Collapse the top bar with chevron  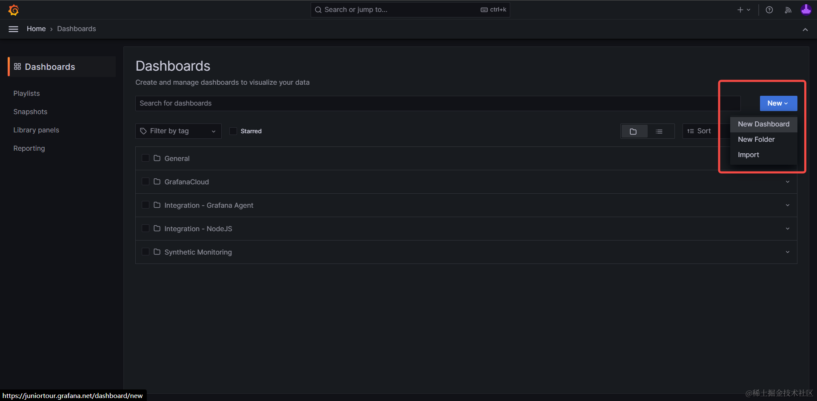click(805, 29)
